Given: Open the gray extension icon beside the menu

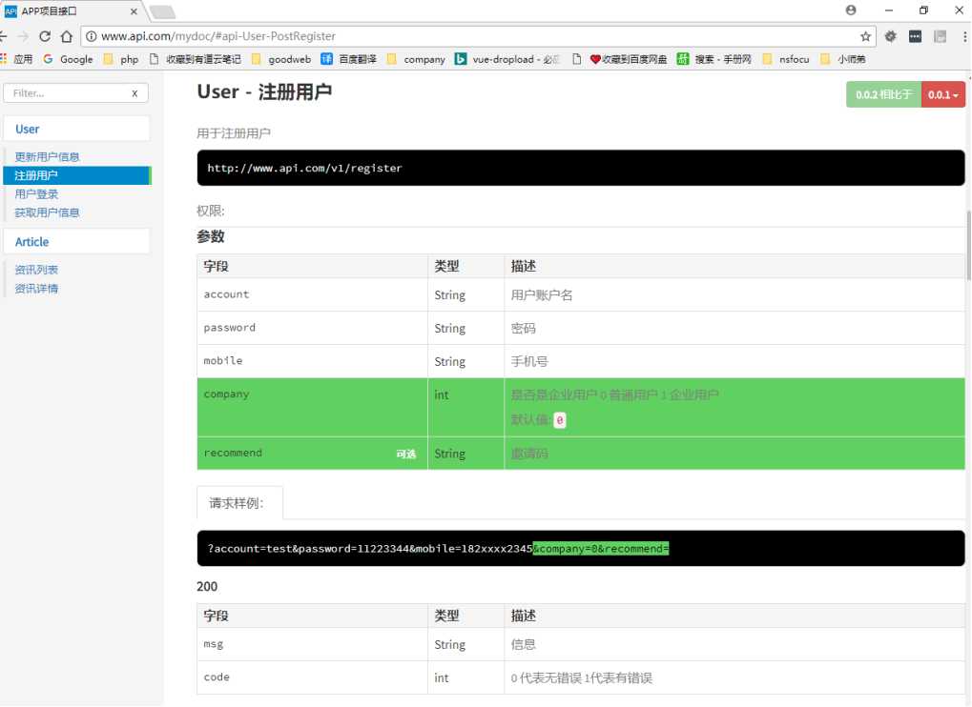Looking at the screenshot, I should (x=941, y=36).
